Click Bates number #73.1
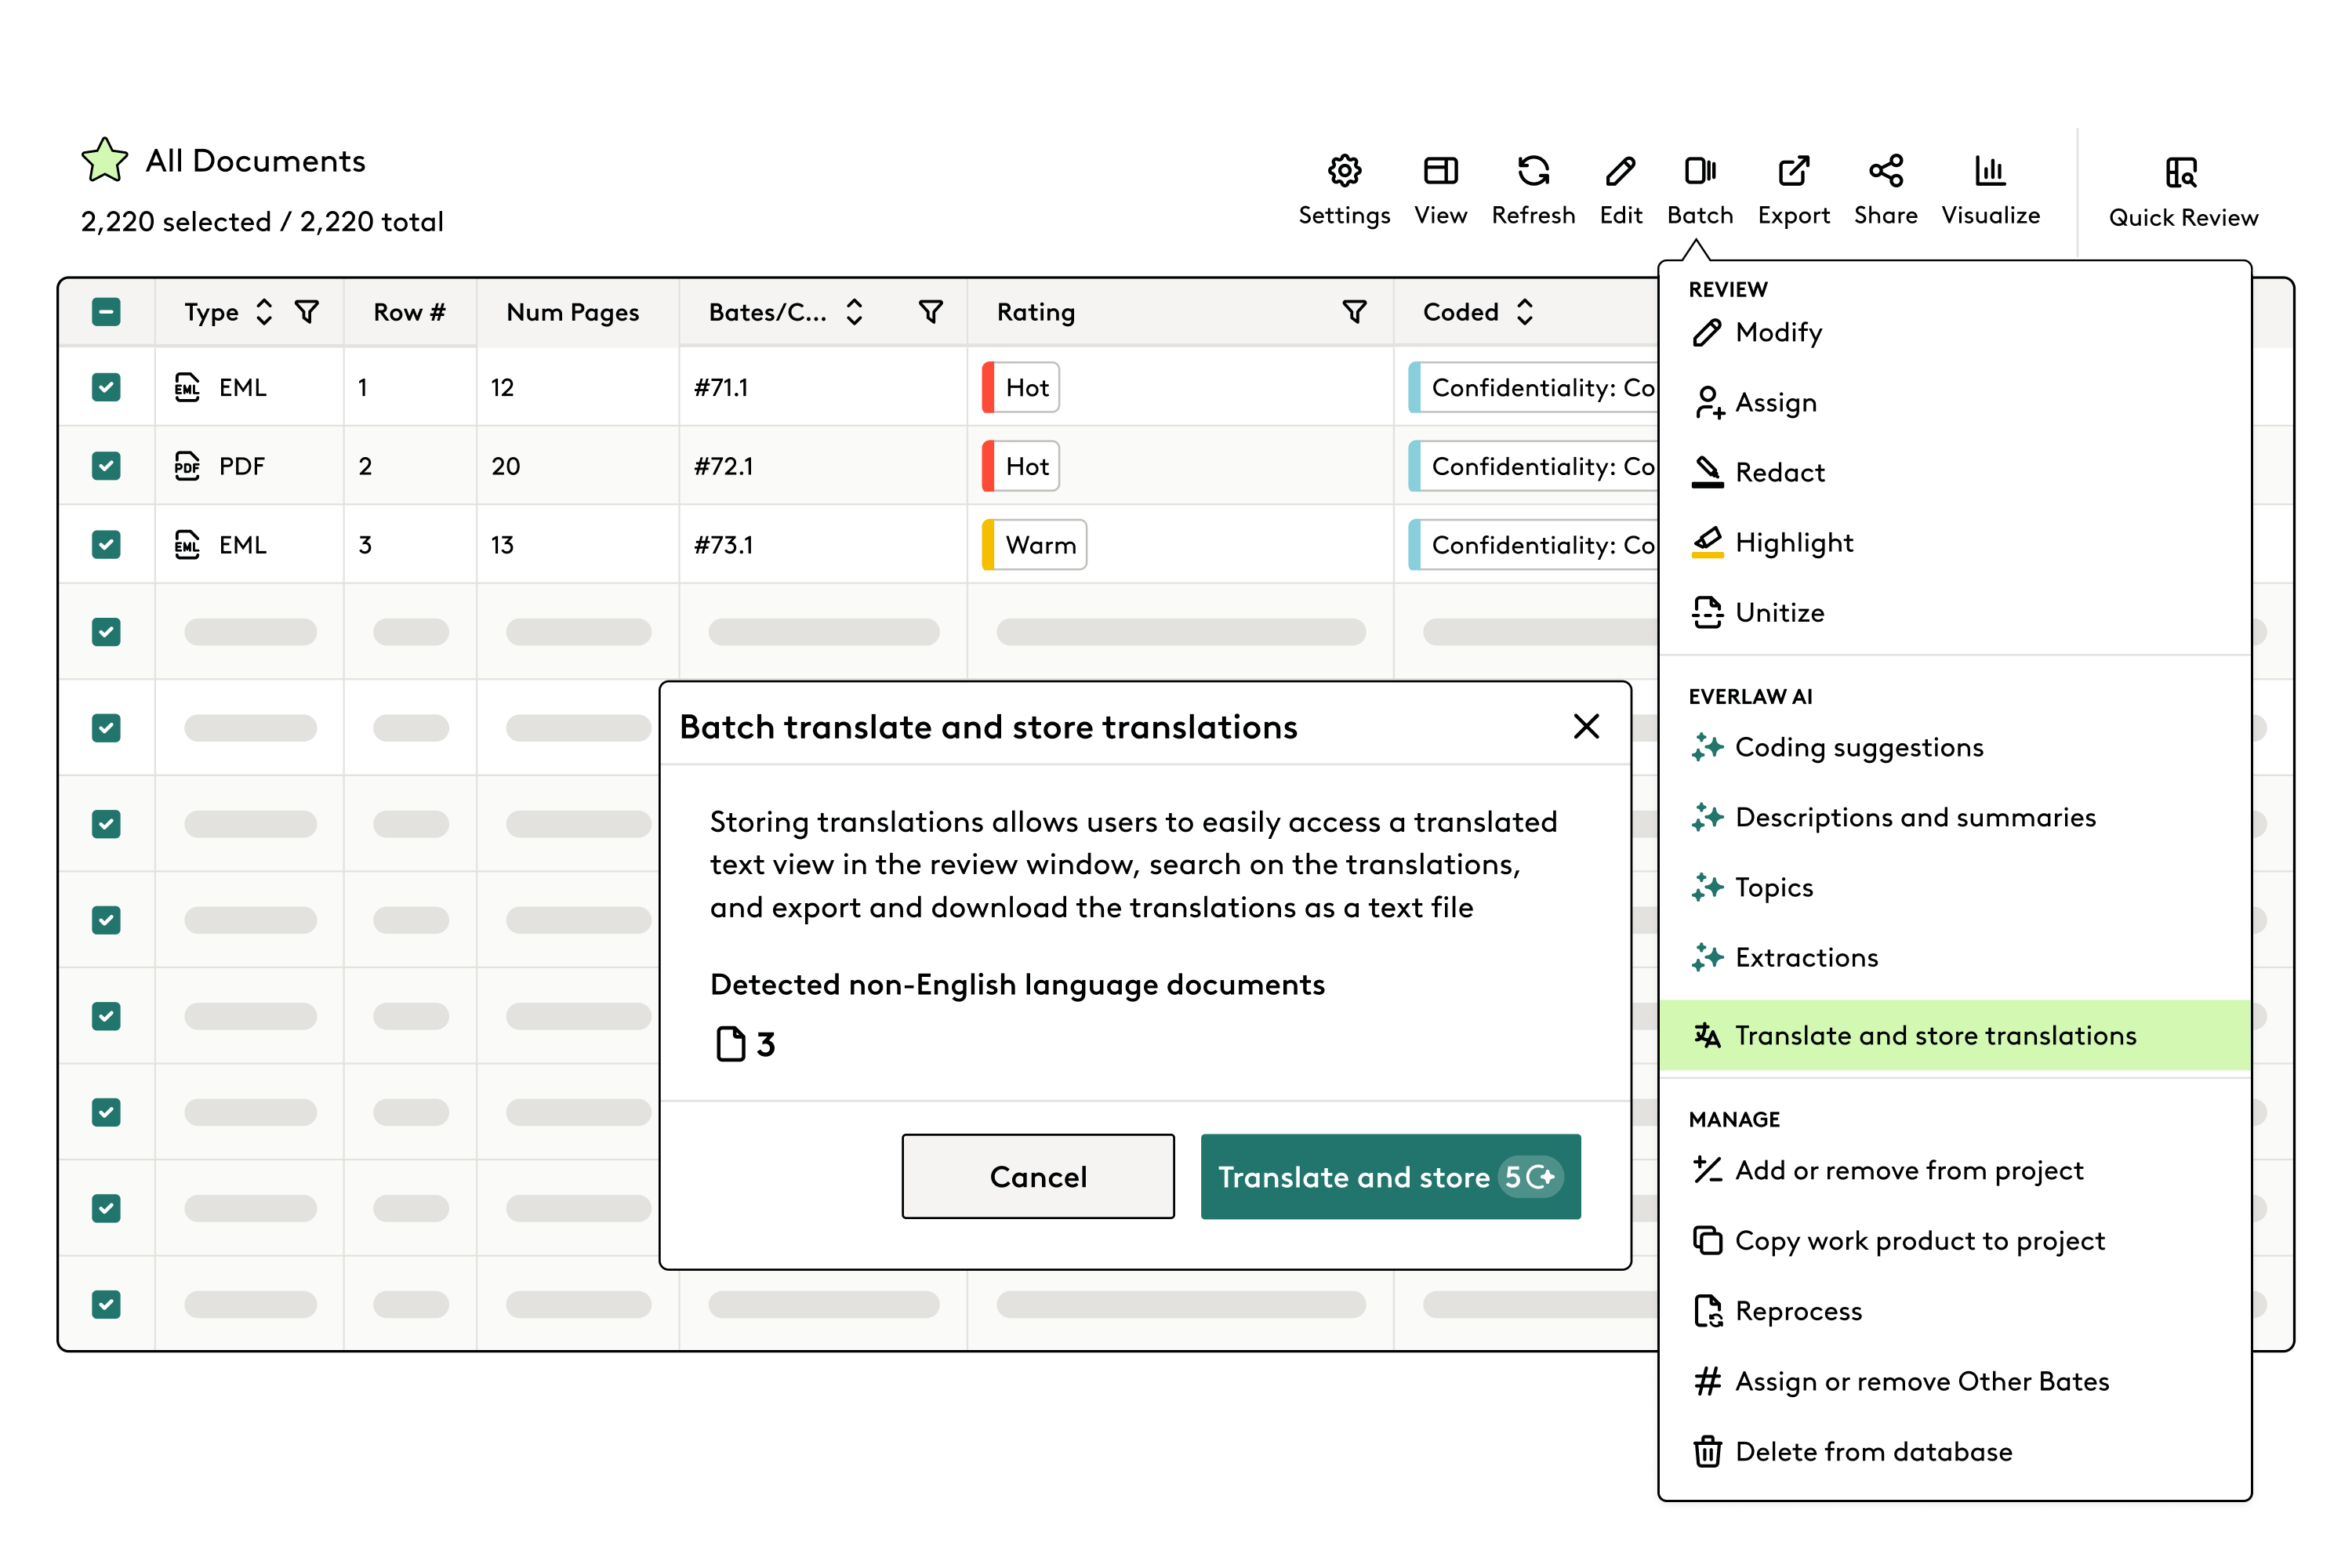The image size is (2352, 1568). 723,545
